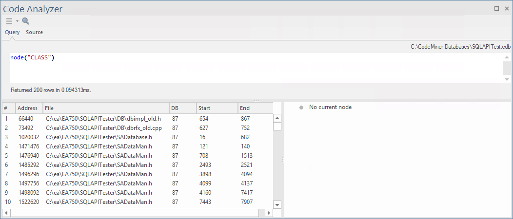
Task: Open the hamburger menu icon in toolbar
Action: 9,21
